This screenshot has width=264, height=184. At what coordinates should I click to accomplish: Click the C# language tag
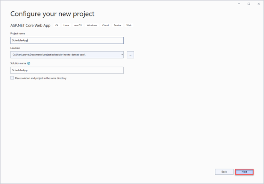[x=57, y=25]
